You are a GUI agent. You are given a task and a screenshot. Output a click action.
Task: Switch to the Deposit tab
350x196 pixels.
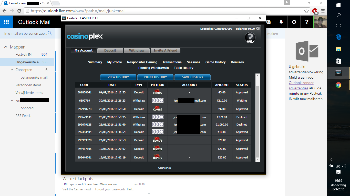point(110,51)
